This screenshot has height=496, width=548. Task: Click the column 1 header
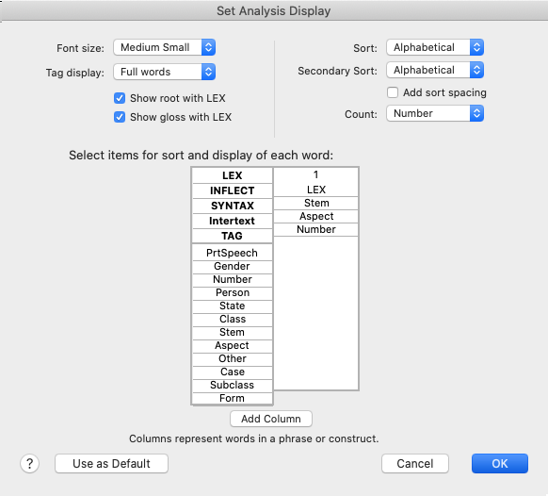click(x=316, y=174)
